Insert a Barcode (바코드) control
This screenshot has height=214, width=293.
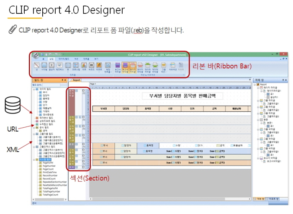click(91, 67)
